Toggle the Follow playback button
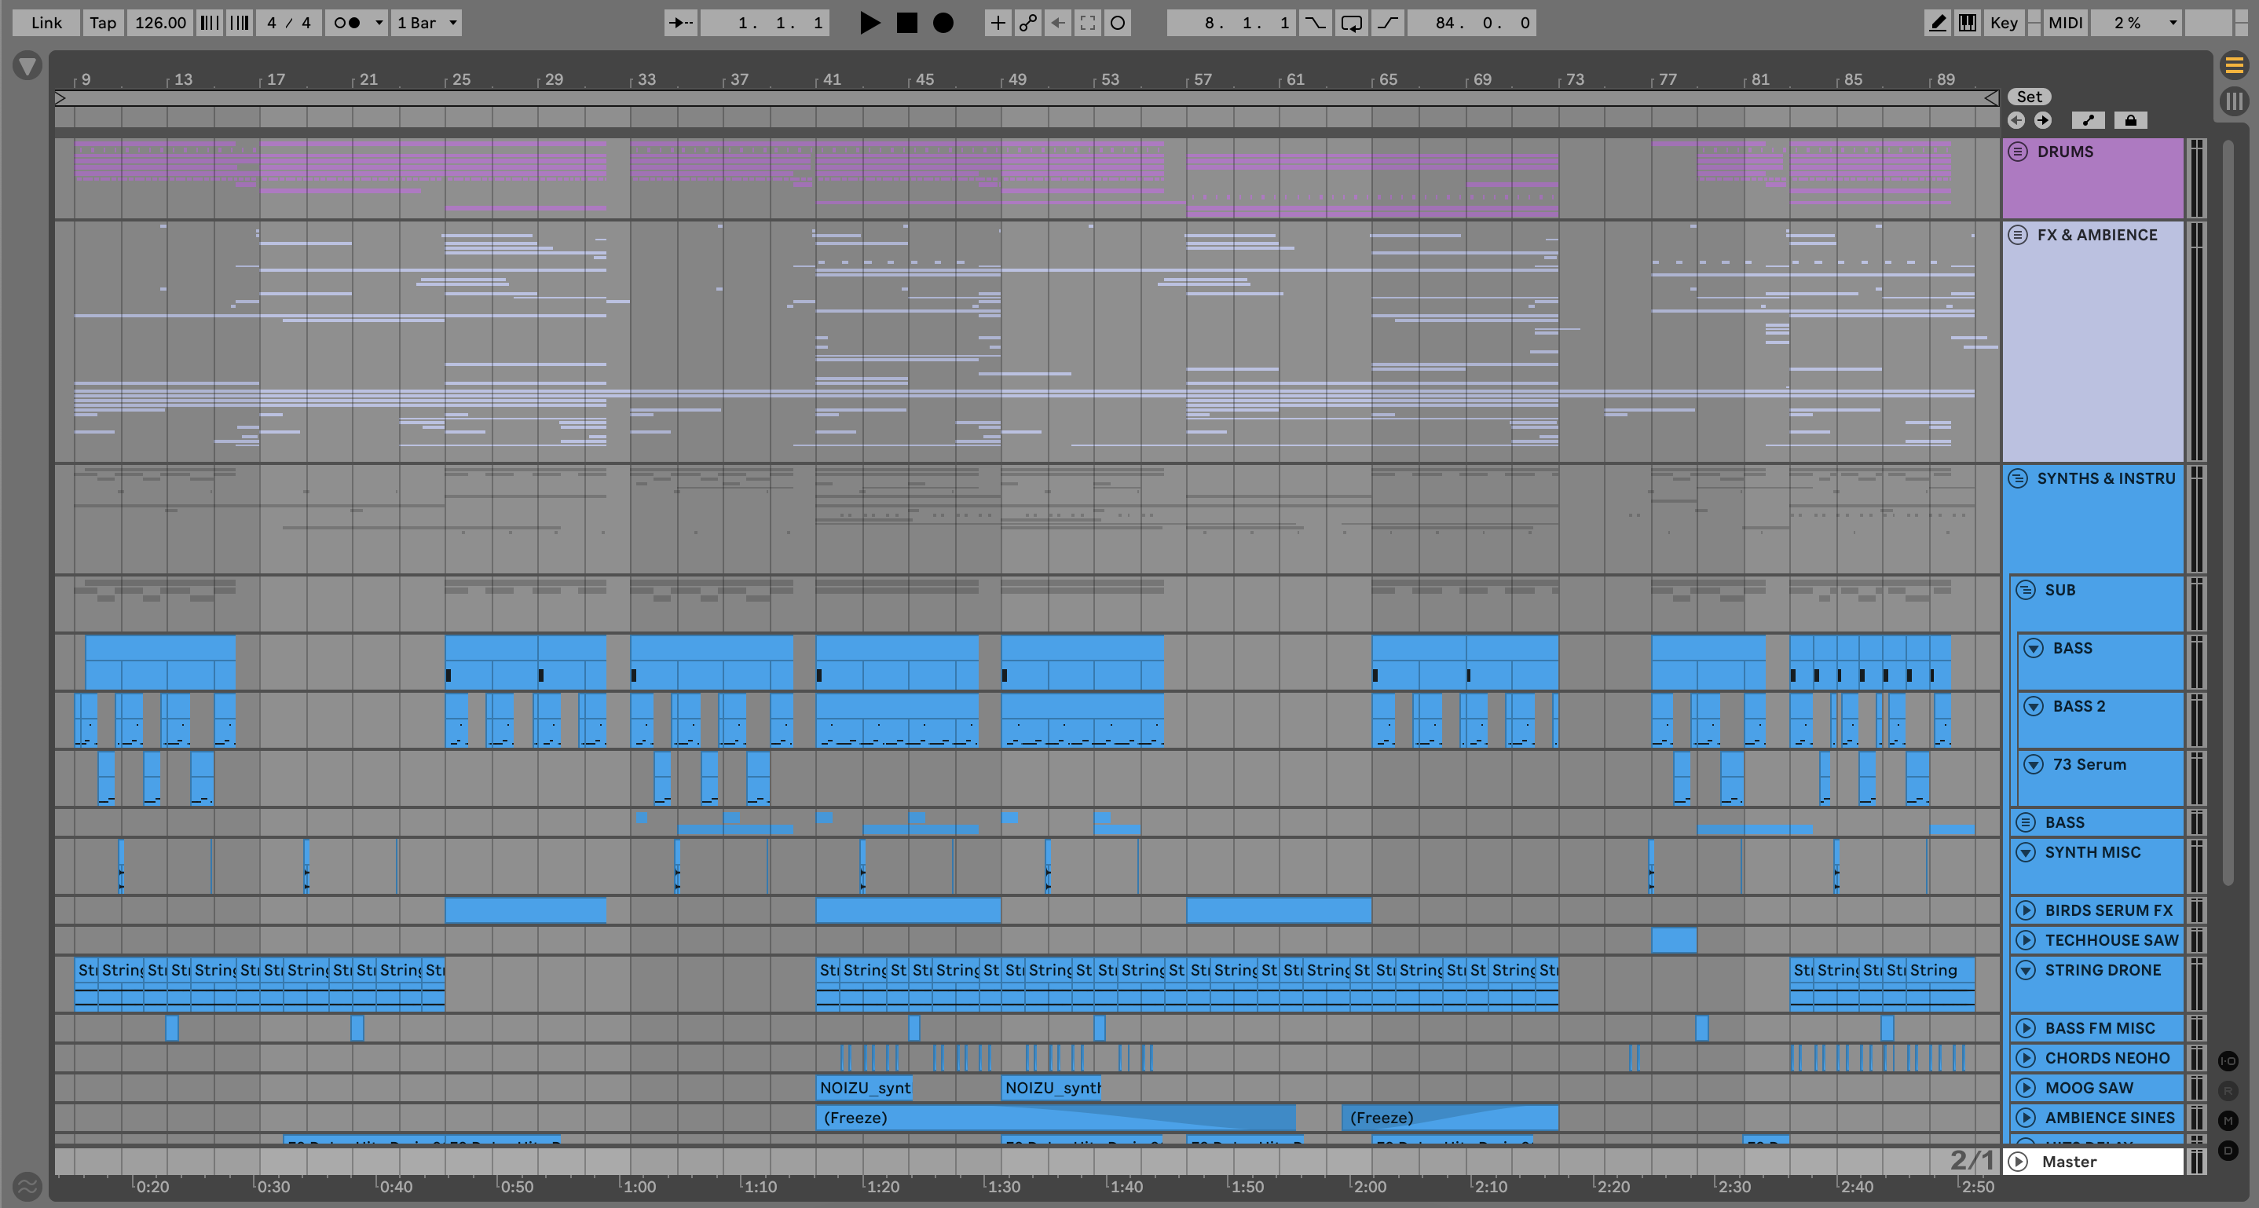Viewport: 2259px width, 1208px height. coord(680,23)
